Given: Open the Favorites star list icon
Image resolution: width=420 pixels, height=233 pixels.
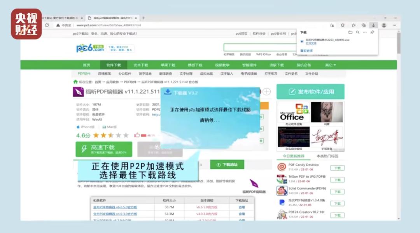Looking at the screenshot, I should click(353, 25).
